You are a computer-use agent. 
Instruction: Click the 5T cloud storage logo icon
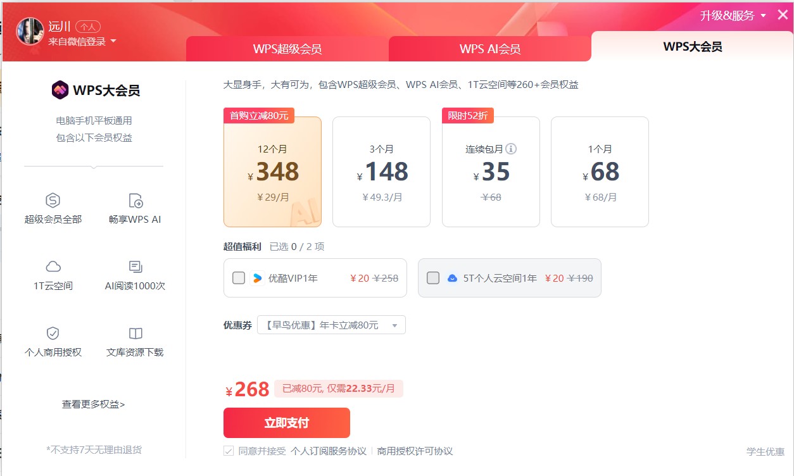(x=452, y=278)
